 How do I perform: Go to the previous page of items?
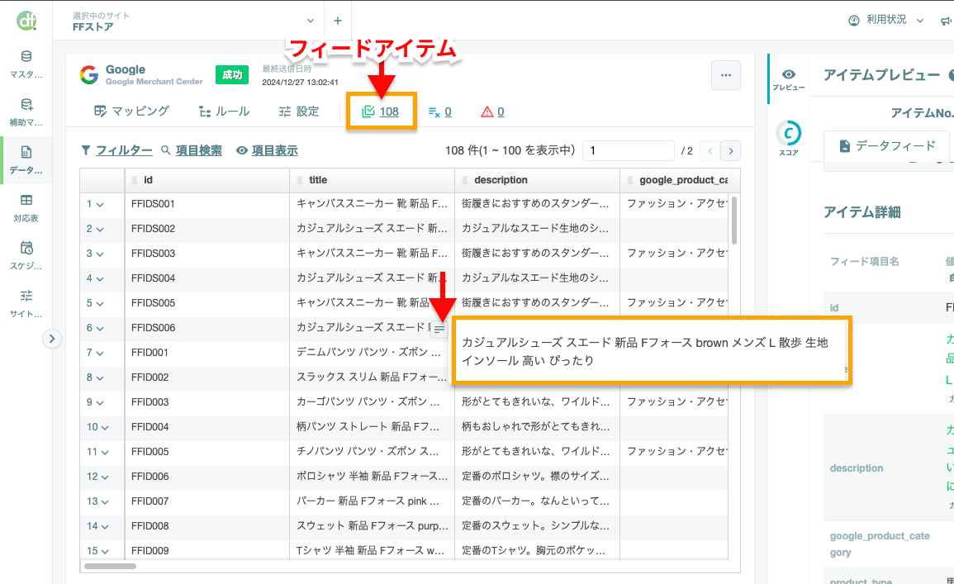tap(710, 151)
